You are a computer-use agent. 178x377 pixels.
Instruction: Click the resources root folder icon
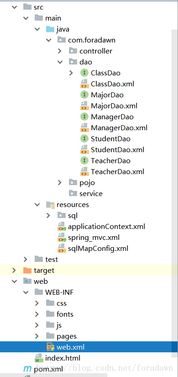tap(51, 205)
